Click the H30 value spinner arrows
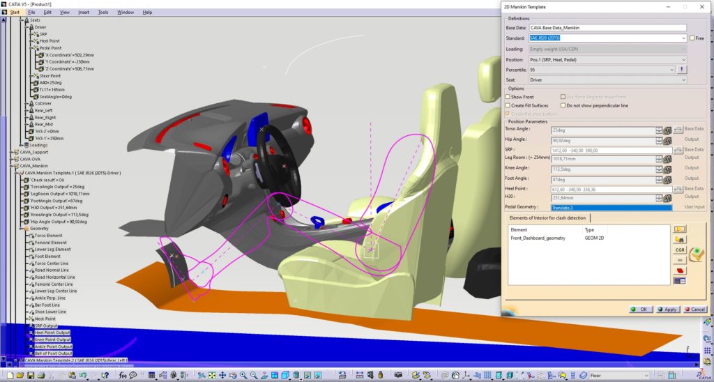Screen dimensions: 714x382 659,199
